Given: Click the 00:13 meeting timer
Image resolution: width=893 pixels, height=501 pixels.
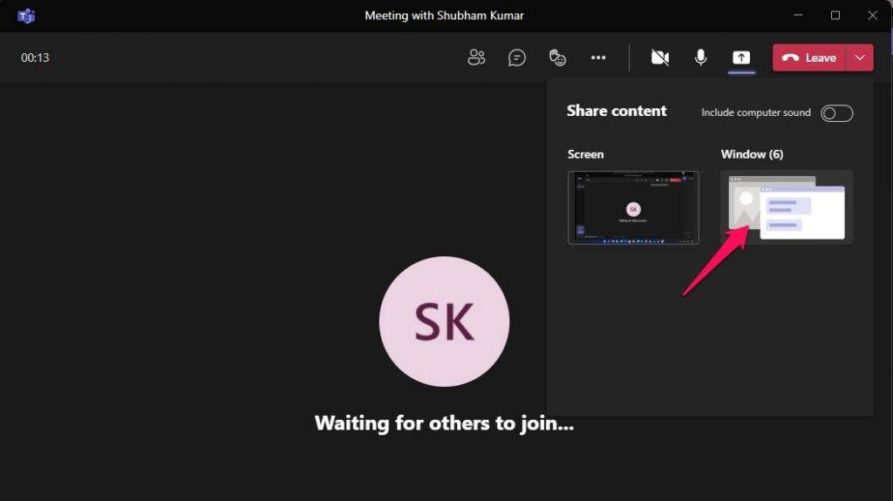Looking at the screenshot, I should (35, 58).
